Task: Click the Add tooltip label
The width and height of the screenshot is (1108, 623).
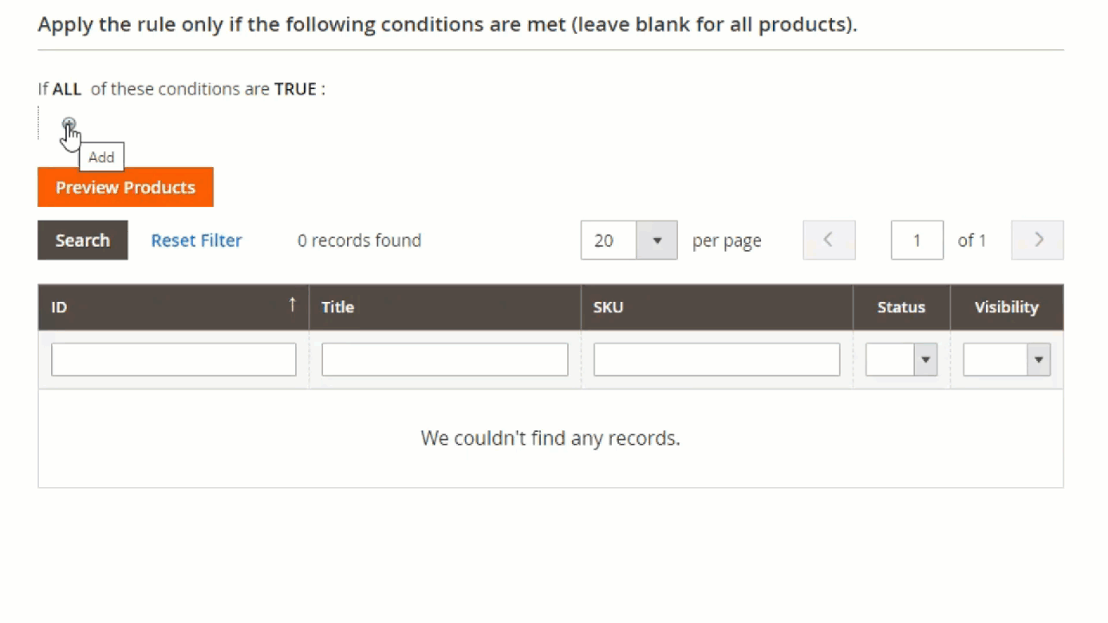Action: click(x=101, y=157)
